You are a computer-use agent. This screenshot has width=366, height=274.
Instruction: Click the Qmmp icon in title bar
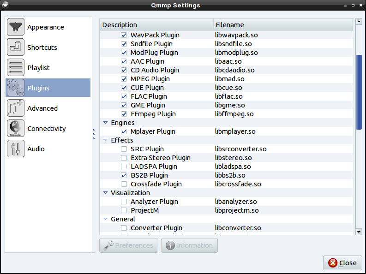[5, 5]
